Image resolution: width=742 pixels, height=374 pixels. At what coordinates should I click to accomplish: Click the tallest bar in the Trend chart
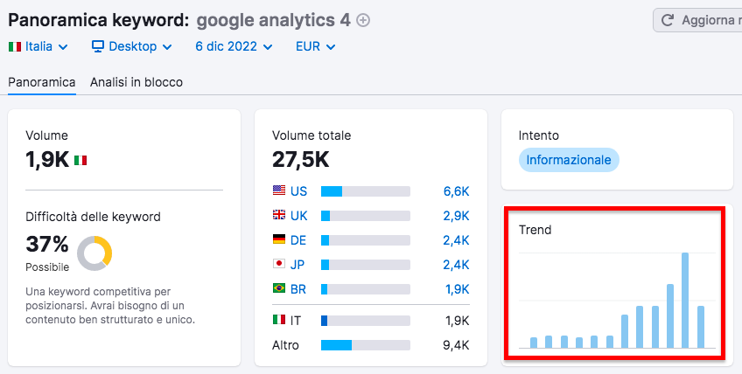685,300
